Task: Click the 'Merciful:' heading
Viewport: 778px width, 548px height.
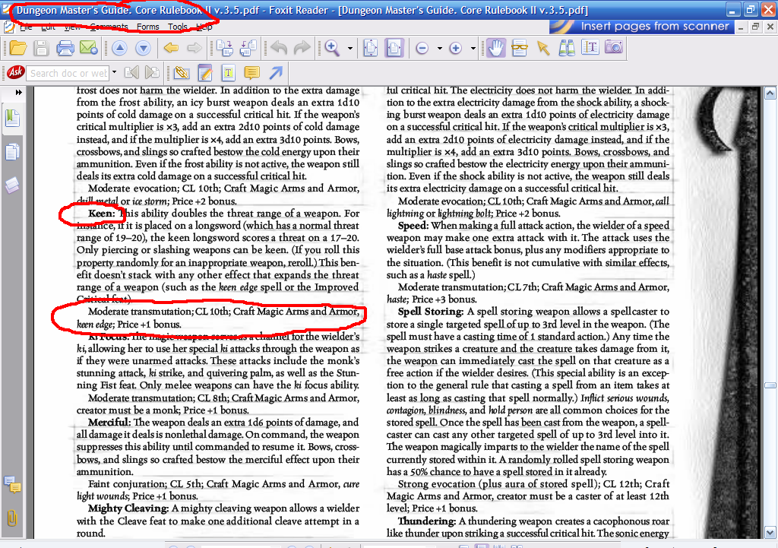Action: pos(109,423)
